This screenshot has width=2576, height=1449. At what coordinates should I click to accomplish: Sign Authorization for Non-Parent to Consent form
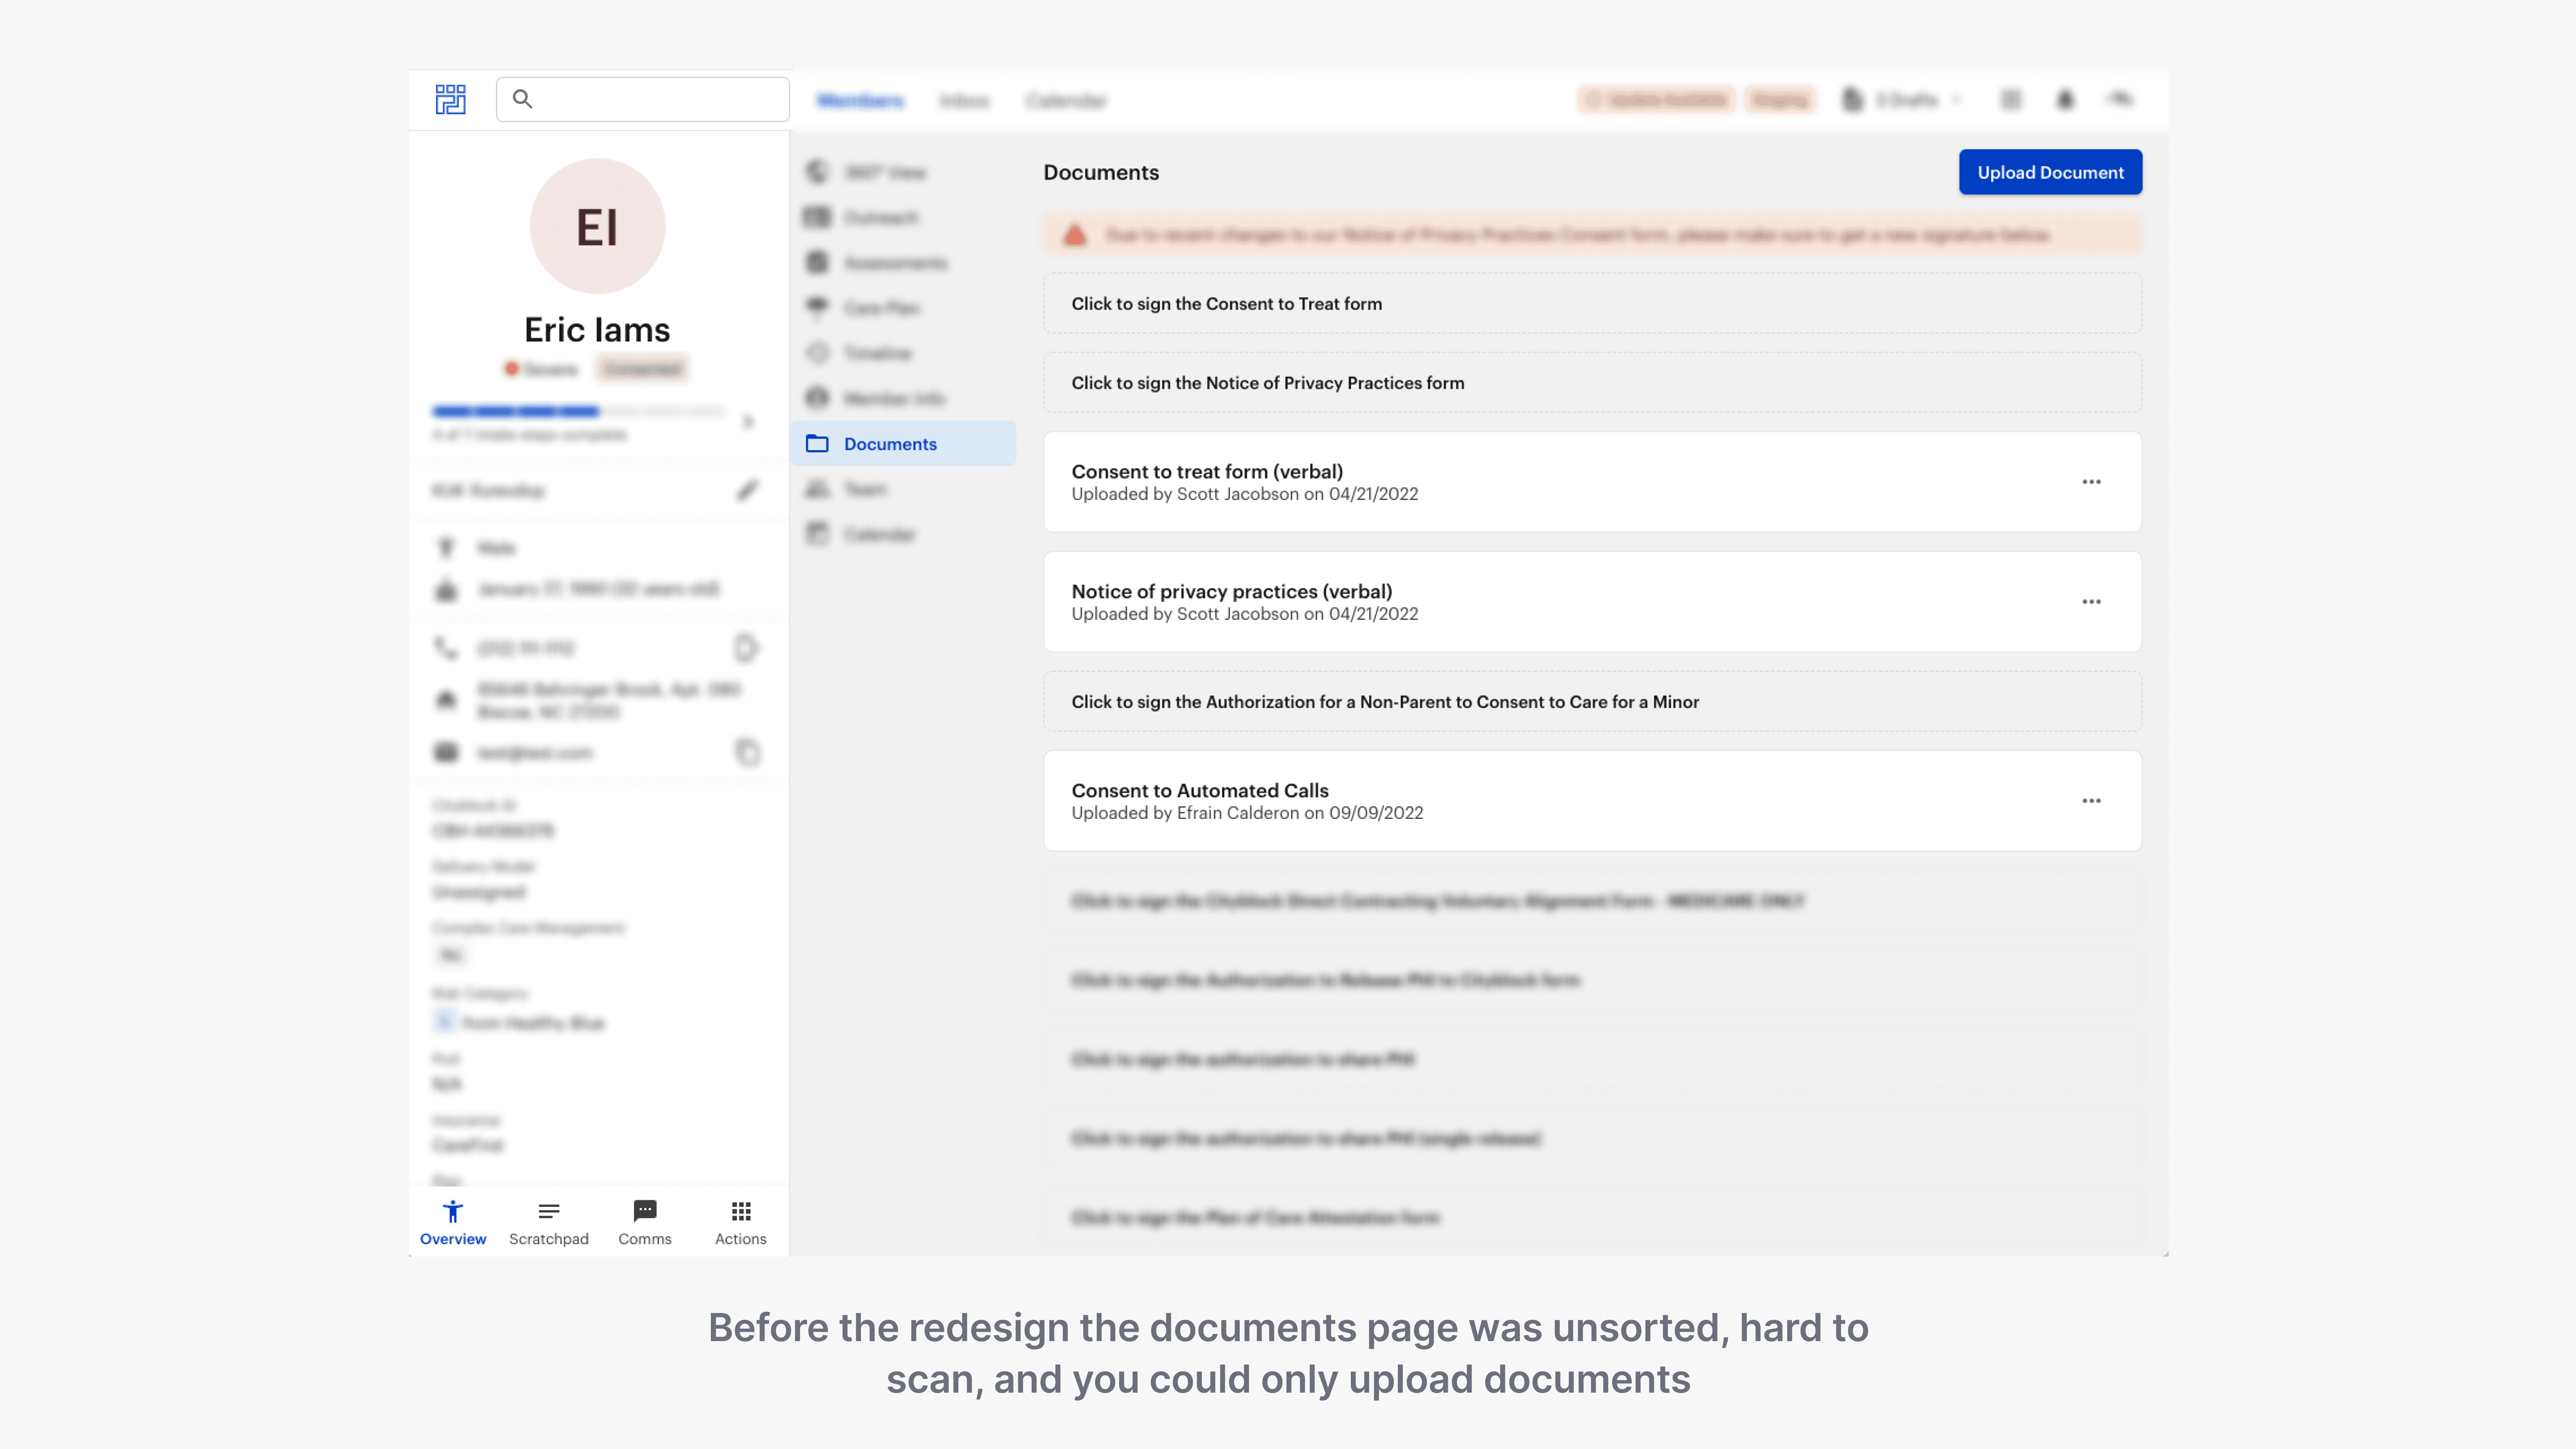coord(1385,702)
